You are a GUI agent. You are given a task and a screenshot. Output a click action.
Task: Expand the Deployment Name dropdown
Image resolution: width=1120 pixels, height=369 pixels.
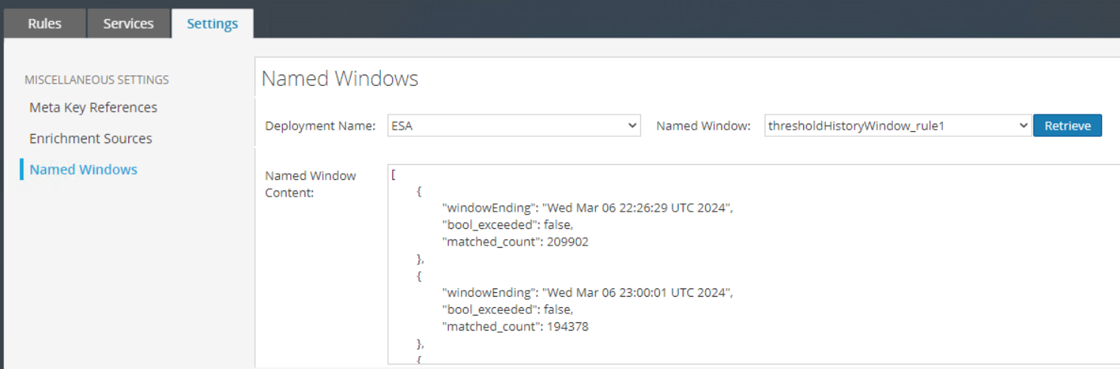point(514,126)
